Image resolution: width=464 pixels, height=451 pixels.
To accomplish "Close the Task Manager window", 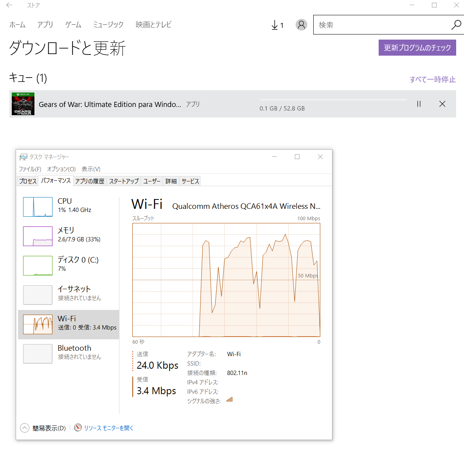I will (320, 157).
